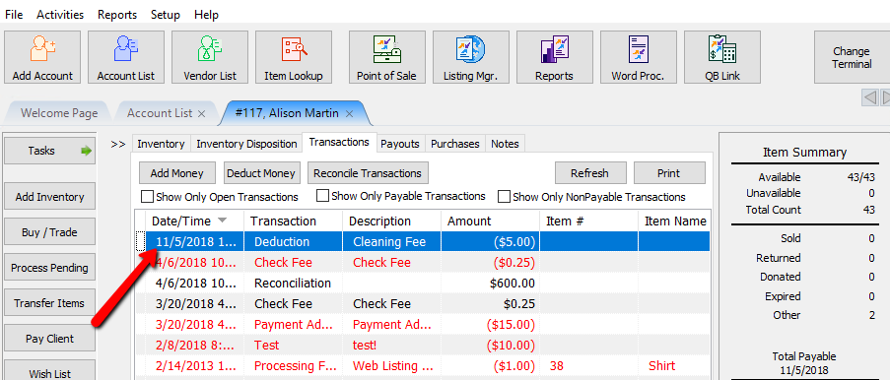Switch to the Account List tab
The height and width of the screenshot is (380, 890).
(160, 113)
